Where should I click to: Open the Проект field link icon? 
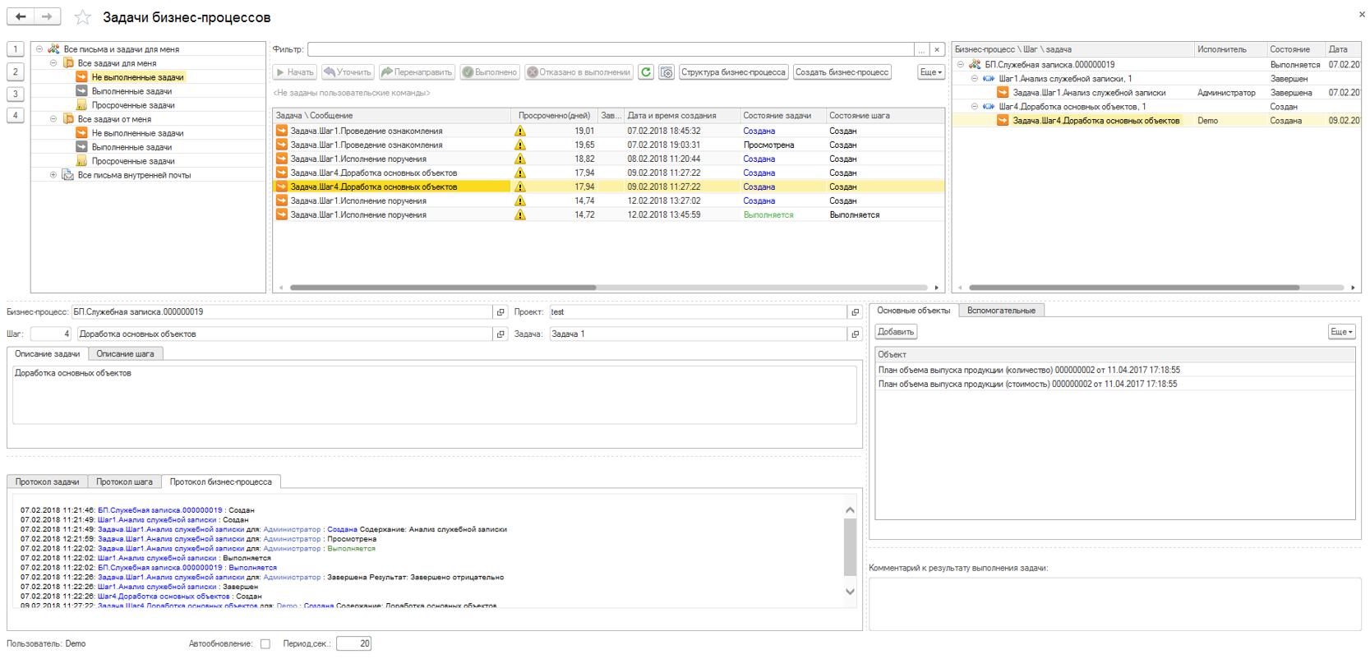click(x=855, y=312)
